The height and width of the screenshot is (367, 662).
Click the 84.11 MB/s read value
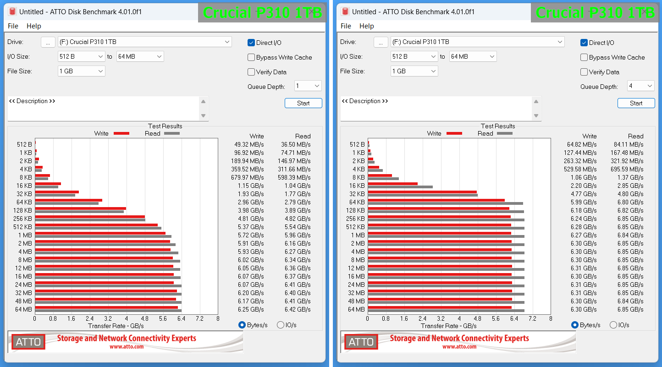click(x=629, y=144)
